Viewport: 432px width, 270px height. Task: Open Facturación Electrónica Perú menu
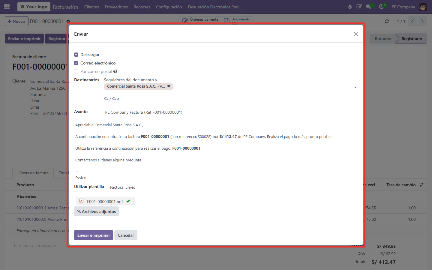coord(214,7)
